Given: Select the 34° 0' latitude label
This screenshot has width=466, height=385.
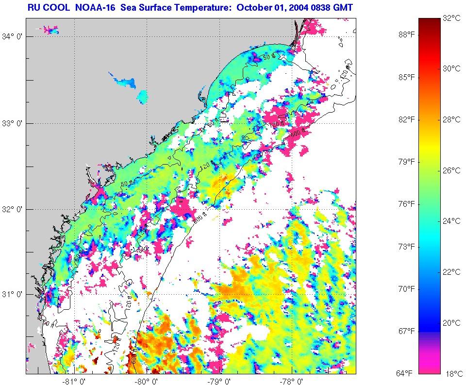Looking at the screenshot, I should click(x=12, y=36).
